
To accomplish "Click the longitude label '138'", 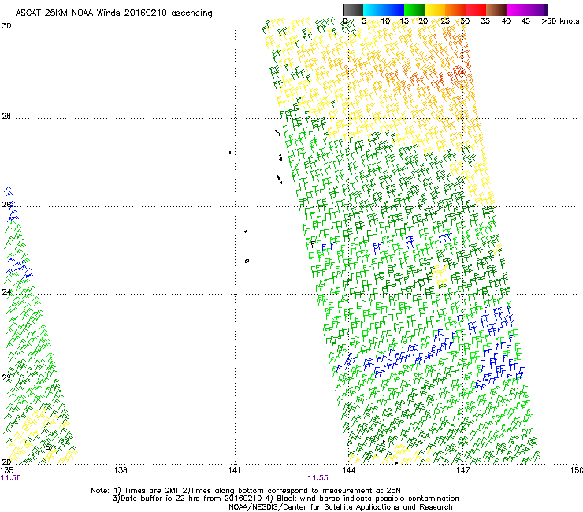I will pos(121,470).
